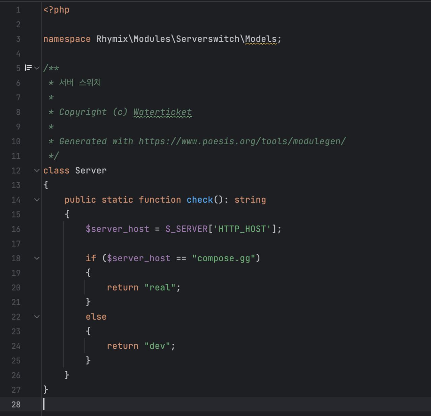Click the 'string' return type
Viewport: 431px width, 416px height.
click(250, 200)
